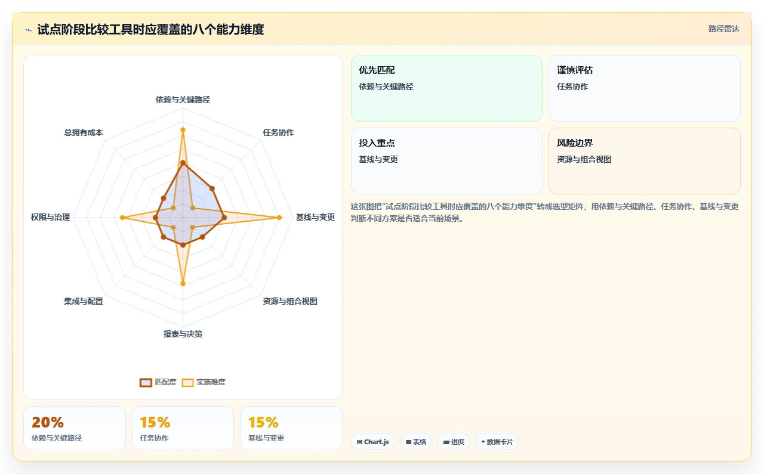Open the 投入重点 card
This screenshot has width=764, height=474.
coord(446,161)
